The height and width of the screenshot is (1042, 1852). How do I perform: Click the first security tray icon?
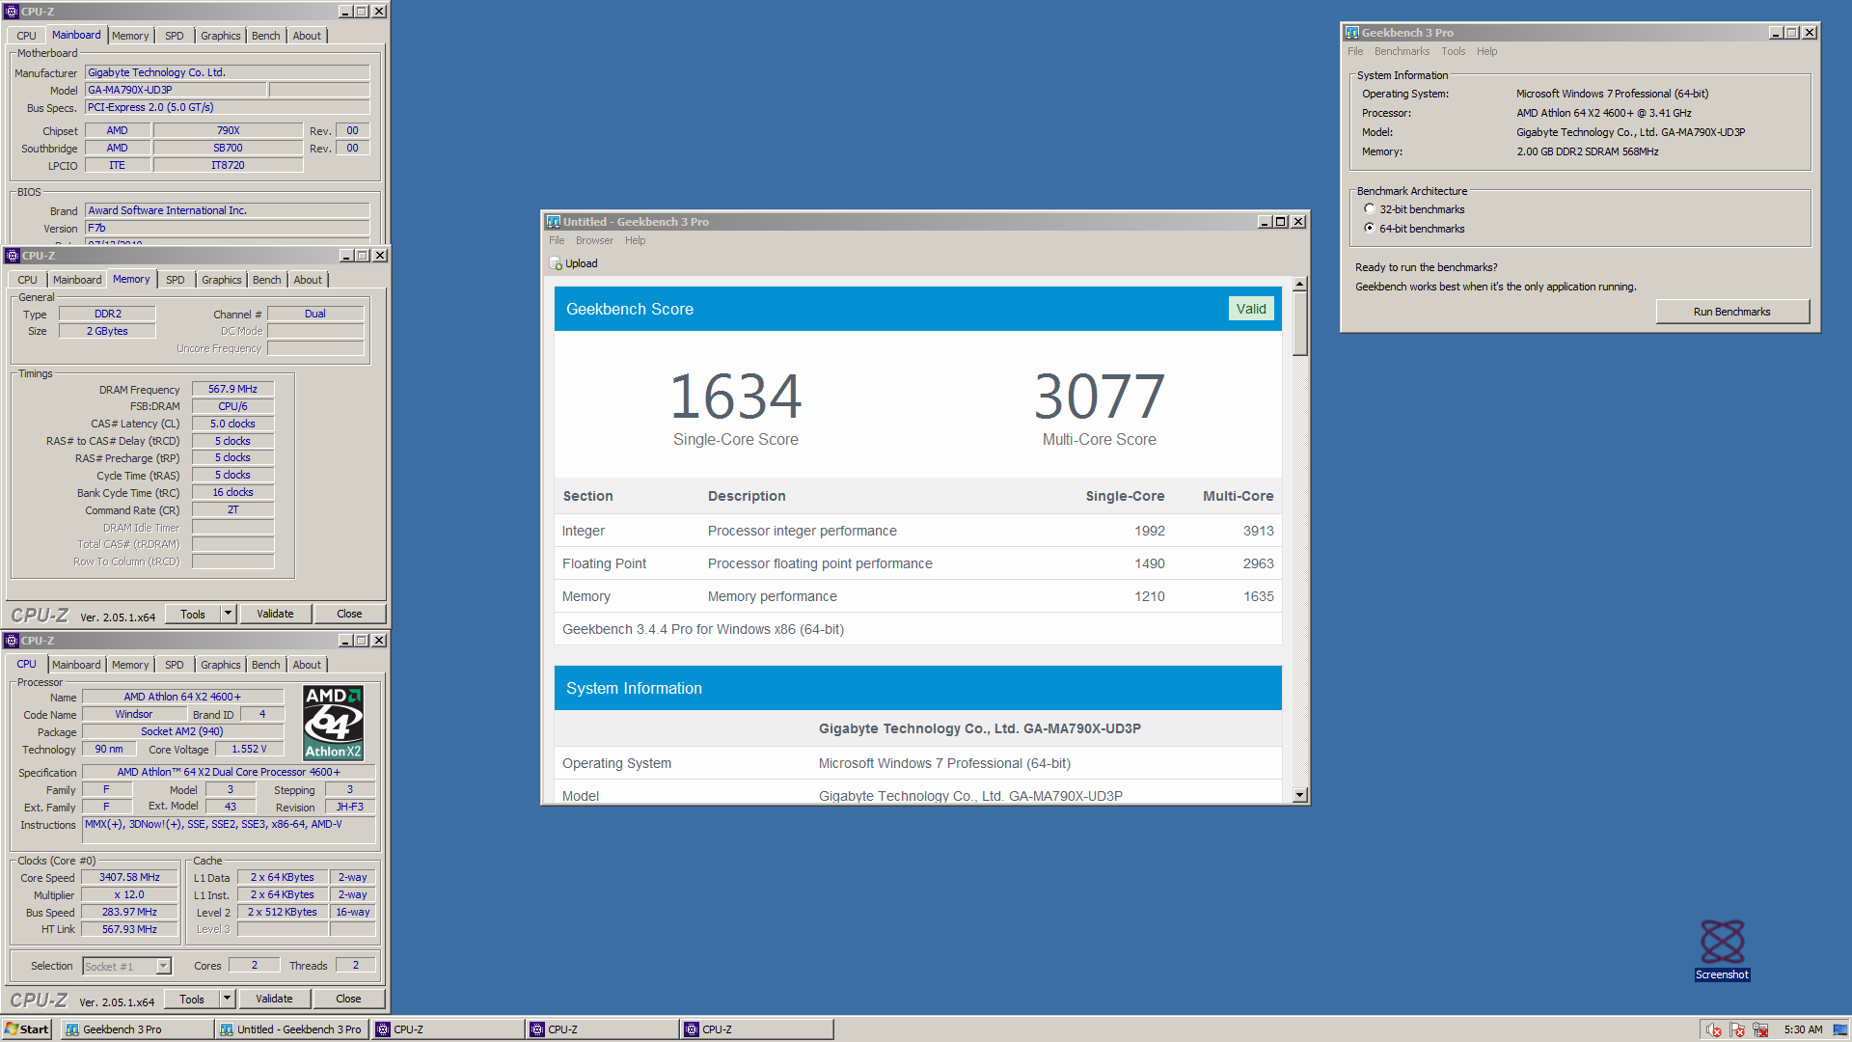click(1714, 1029)
